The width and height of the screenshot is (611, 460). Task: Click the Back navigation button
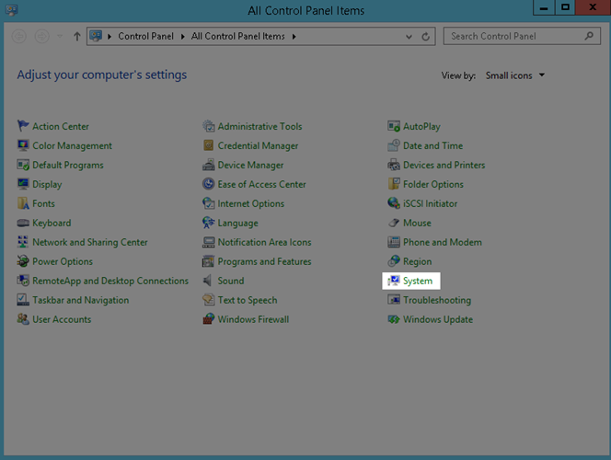19,36
